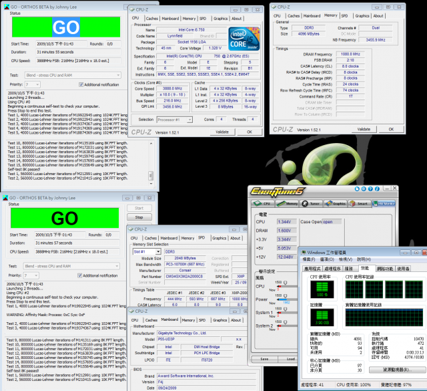Click OK in the top-center CPU-Z window
The height and width of the screenshot is (391, 427).
coord(250,132)
